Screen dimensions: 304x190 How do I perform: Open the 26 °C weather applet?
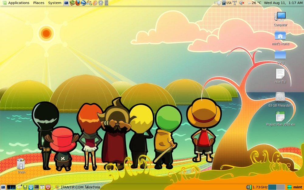pos(254,3)
